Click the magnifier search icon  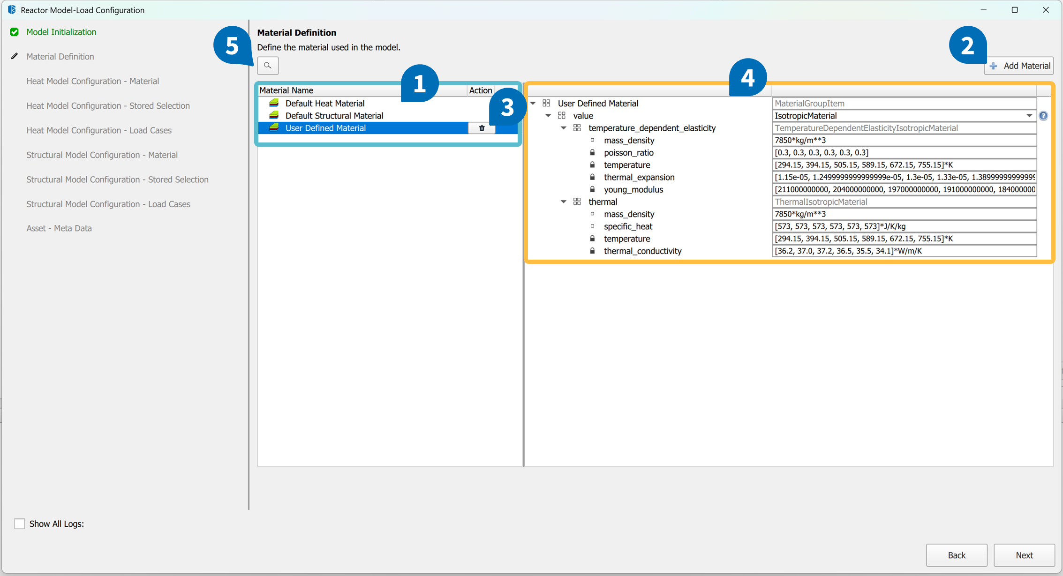click(x=268, y=66)
